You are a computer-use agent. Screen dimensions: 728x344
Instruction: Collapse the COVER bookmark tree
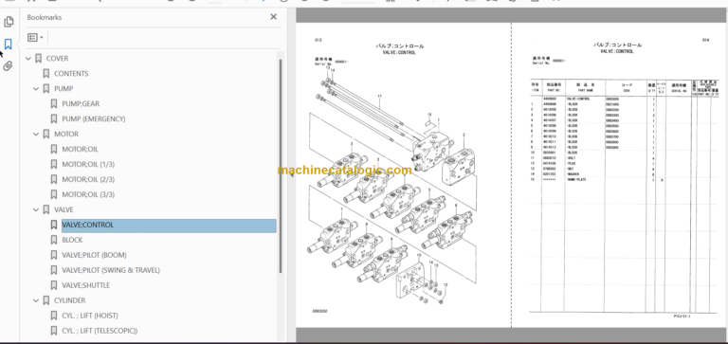[28, 59]
